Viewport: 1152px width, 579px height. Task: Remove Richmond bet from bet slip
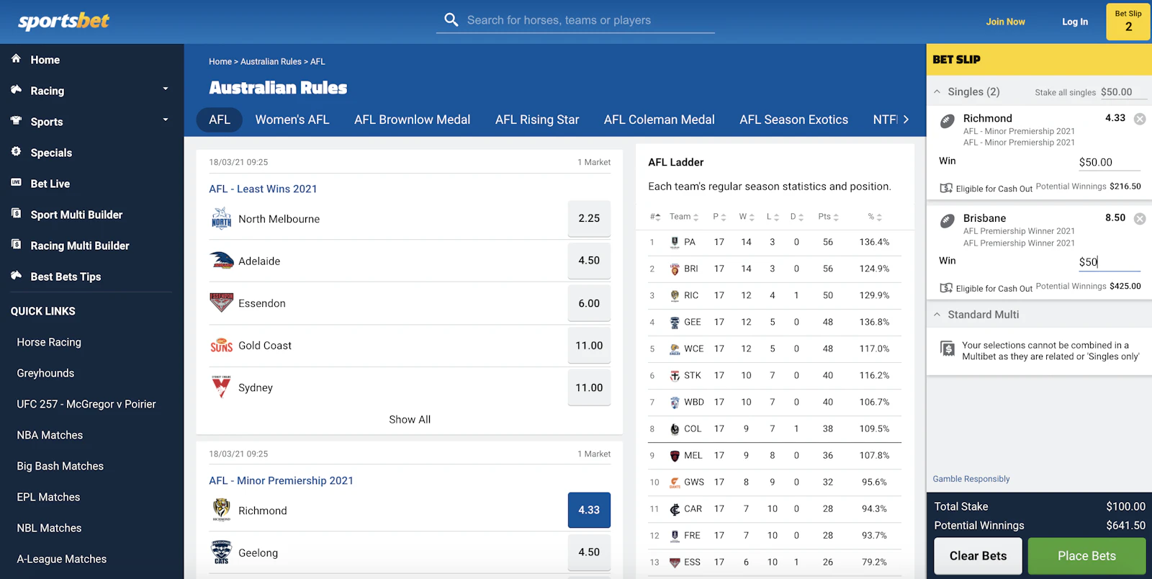click(1140, 119)
